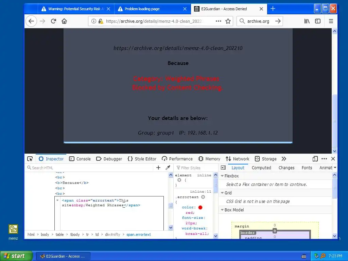This screenshot has height=261, width=348.
Task: Open a new browser tab
Action: 273,9
